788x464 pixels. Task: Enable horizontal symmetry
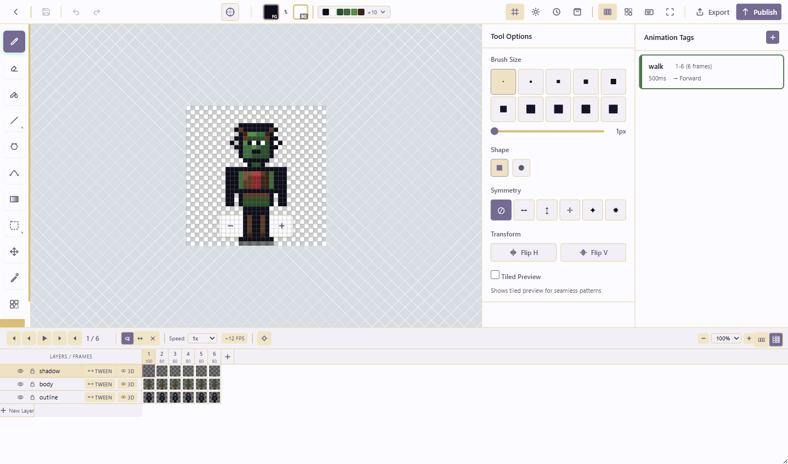coord(524,210)
